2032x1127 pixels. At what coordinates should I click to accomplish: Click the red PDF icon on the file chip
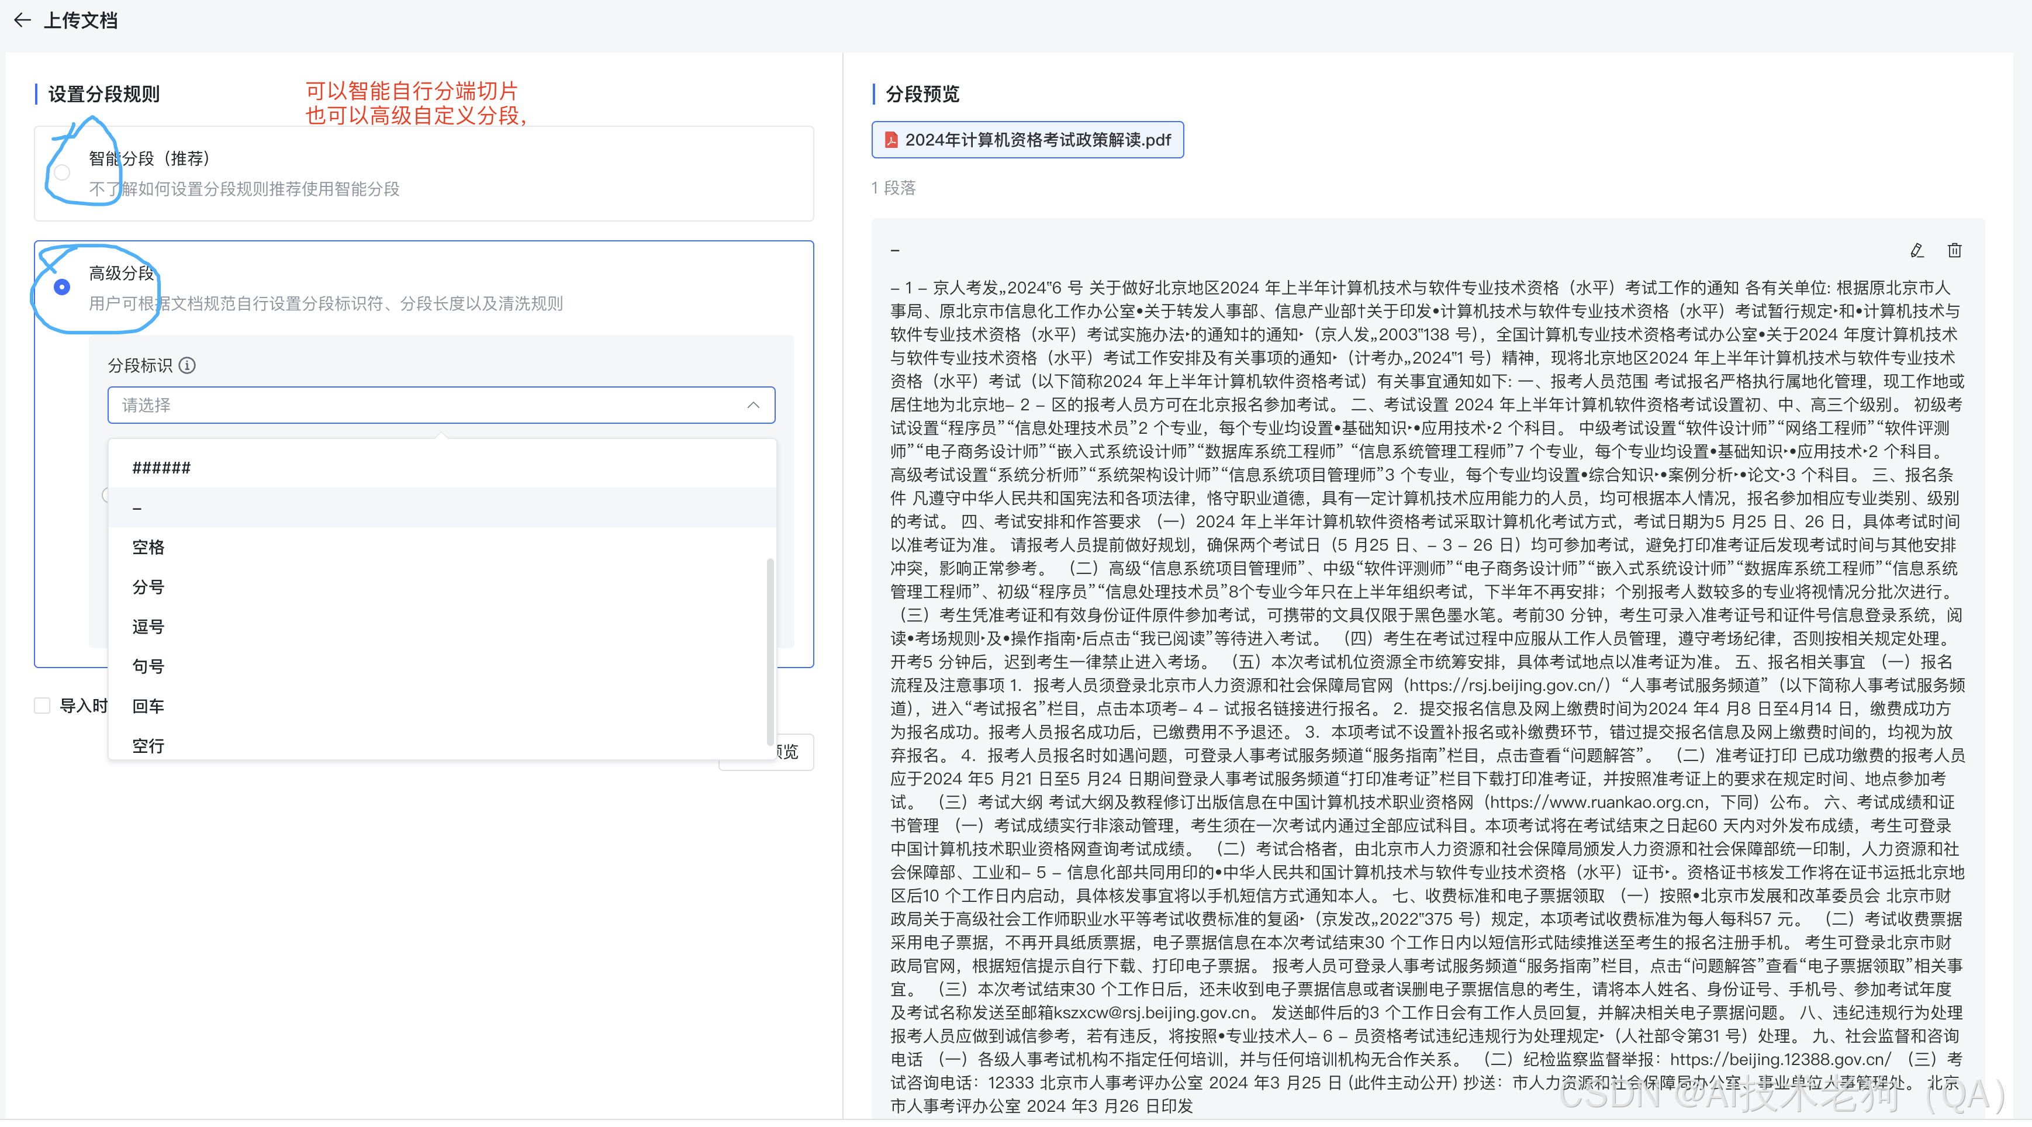coord(890,140)
